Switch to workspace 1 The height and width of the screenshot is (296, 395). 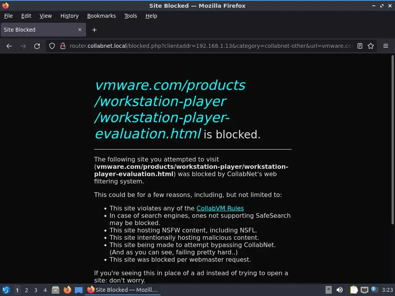17,290
